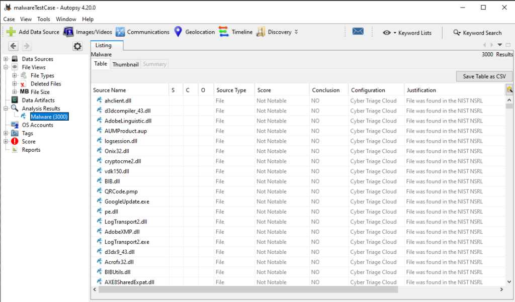Select the Malware (3000) result node
The height and width of the screenshot is (302, 515).
pyautogui.click(x=49, y=116)
